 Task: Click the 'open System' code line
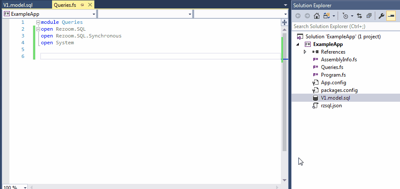click(57, 43)
